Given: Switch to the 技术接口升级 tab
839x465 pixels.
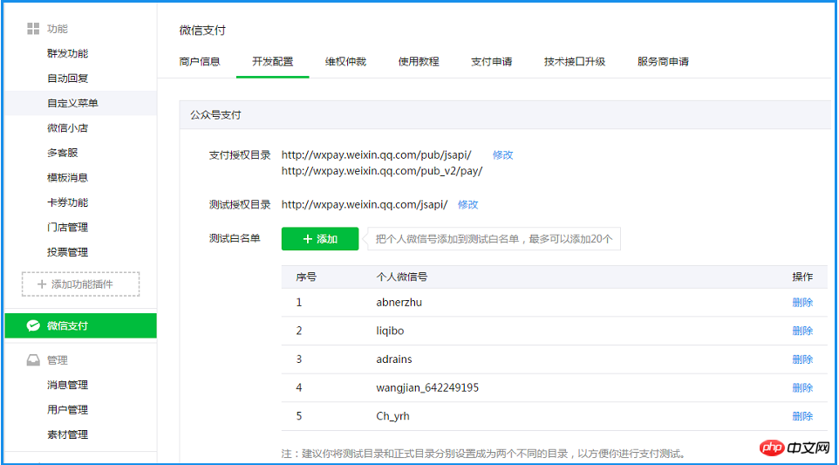Looking at the screenshot, I should coord(575,62).
